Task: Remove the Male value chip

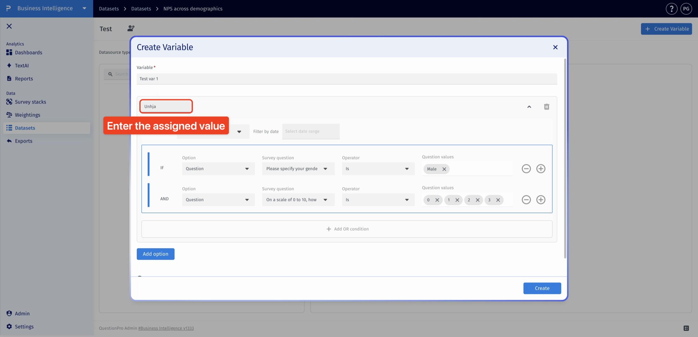Action: [x=444, y=169]
